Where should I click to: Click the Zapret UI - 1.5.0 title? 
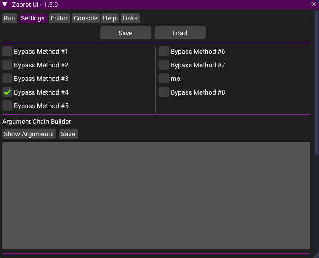coord(35,5)
